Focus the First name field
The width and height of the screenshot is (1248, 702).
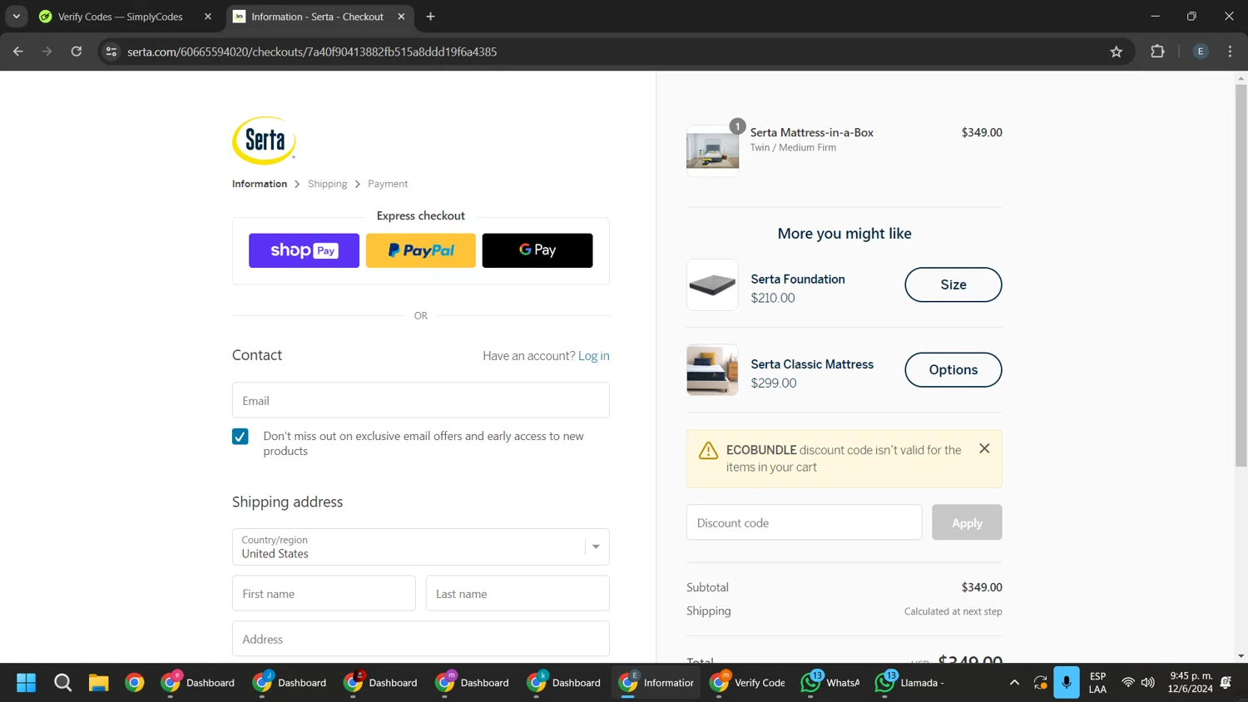324,594
